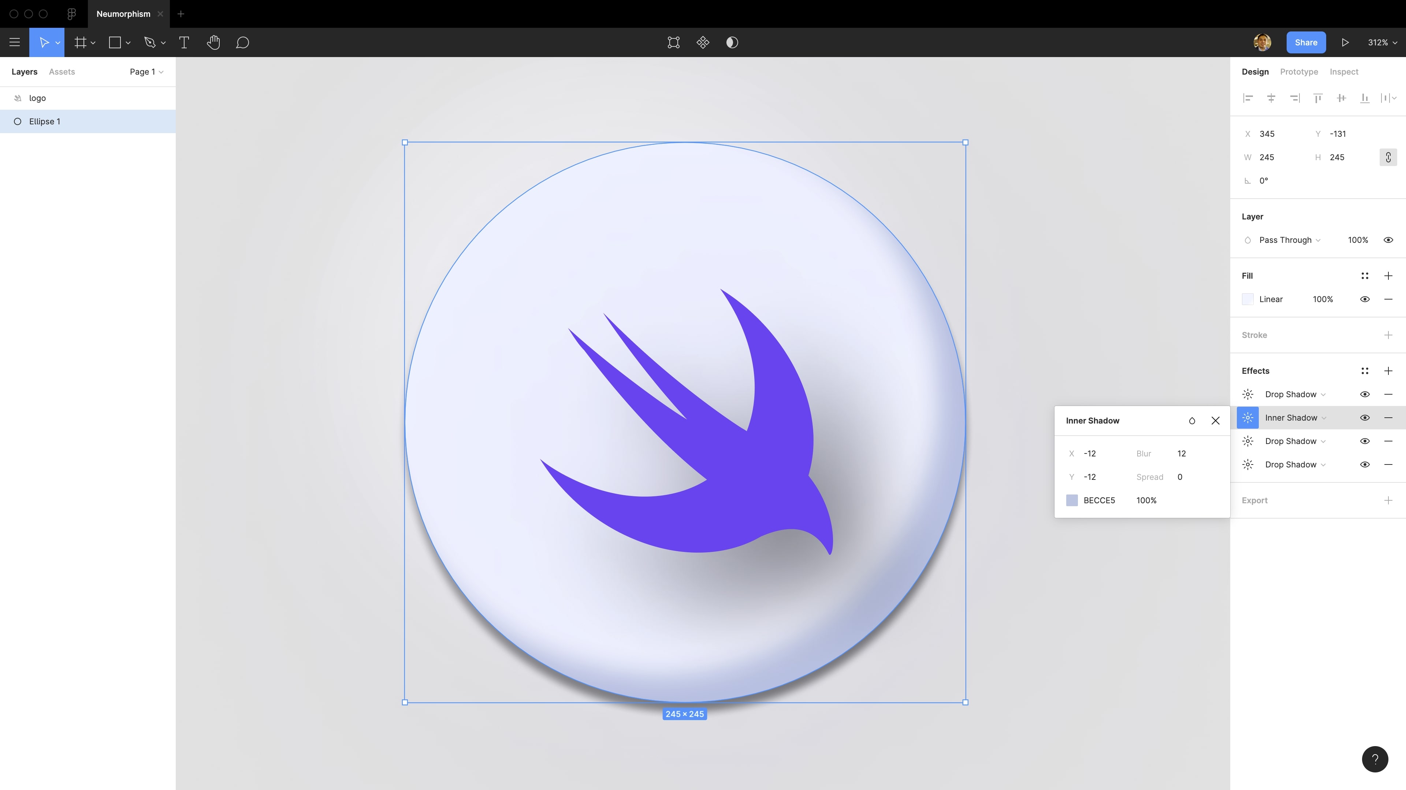This screenshot has width=1406, height=790.
Task: Open the hamburger main menu
Action: (x=15, y=42)
